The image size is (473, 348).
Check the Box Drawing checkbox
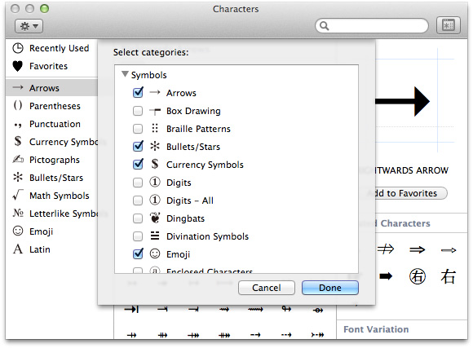click(138, 111)
